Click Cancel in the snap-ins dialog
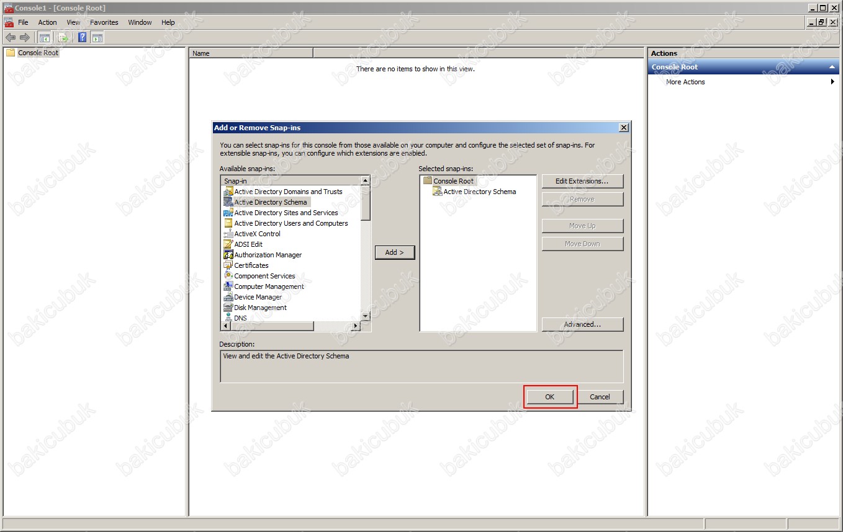The image size is (843, 532). 600,397
